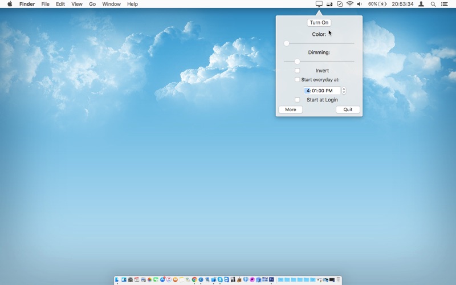Viewport: 456px width, 285px height.
Task: Launch Google Chrome from the Dock
Action: click(194, 280)
